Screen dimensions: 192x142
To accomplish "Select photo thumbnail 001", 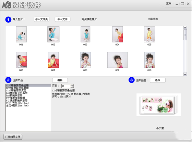I will [21, 35].
